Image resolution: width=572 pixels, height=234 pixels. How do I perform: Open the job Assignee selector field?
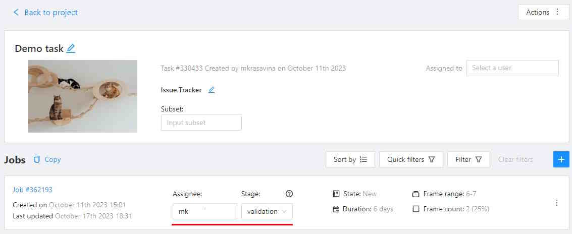(x=204, y=211)
